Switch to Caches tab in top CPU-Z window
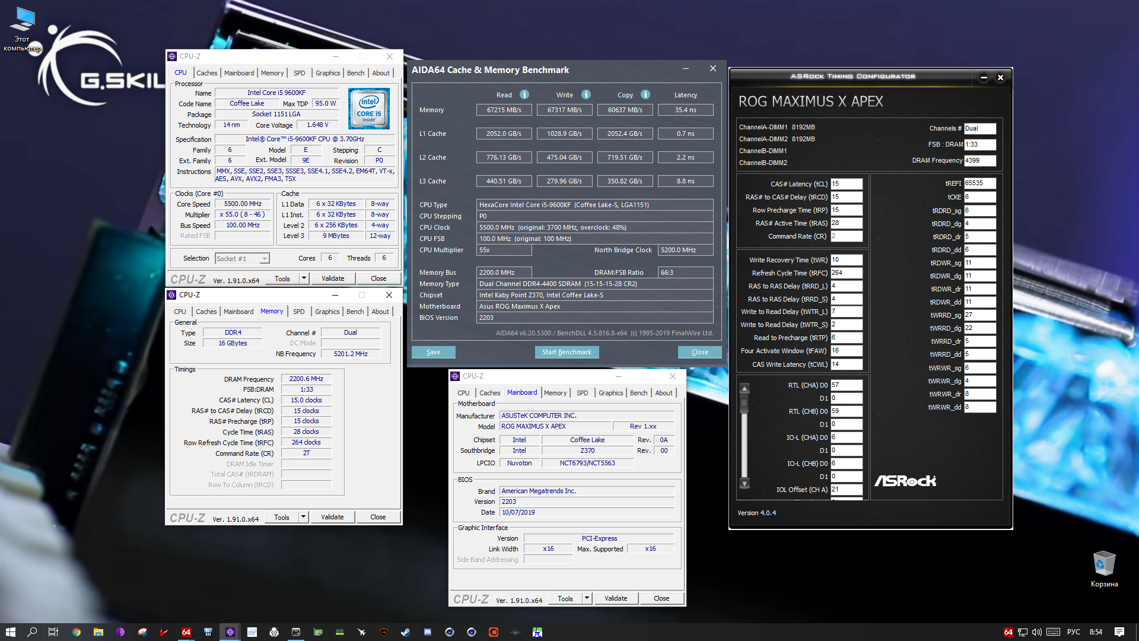Viewport: 1139px width, 641px height. point(207,73)
